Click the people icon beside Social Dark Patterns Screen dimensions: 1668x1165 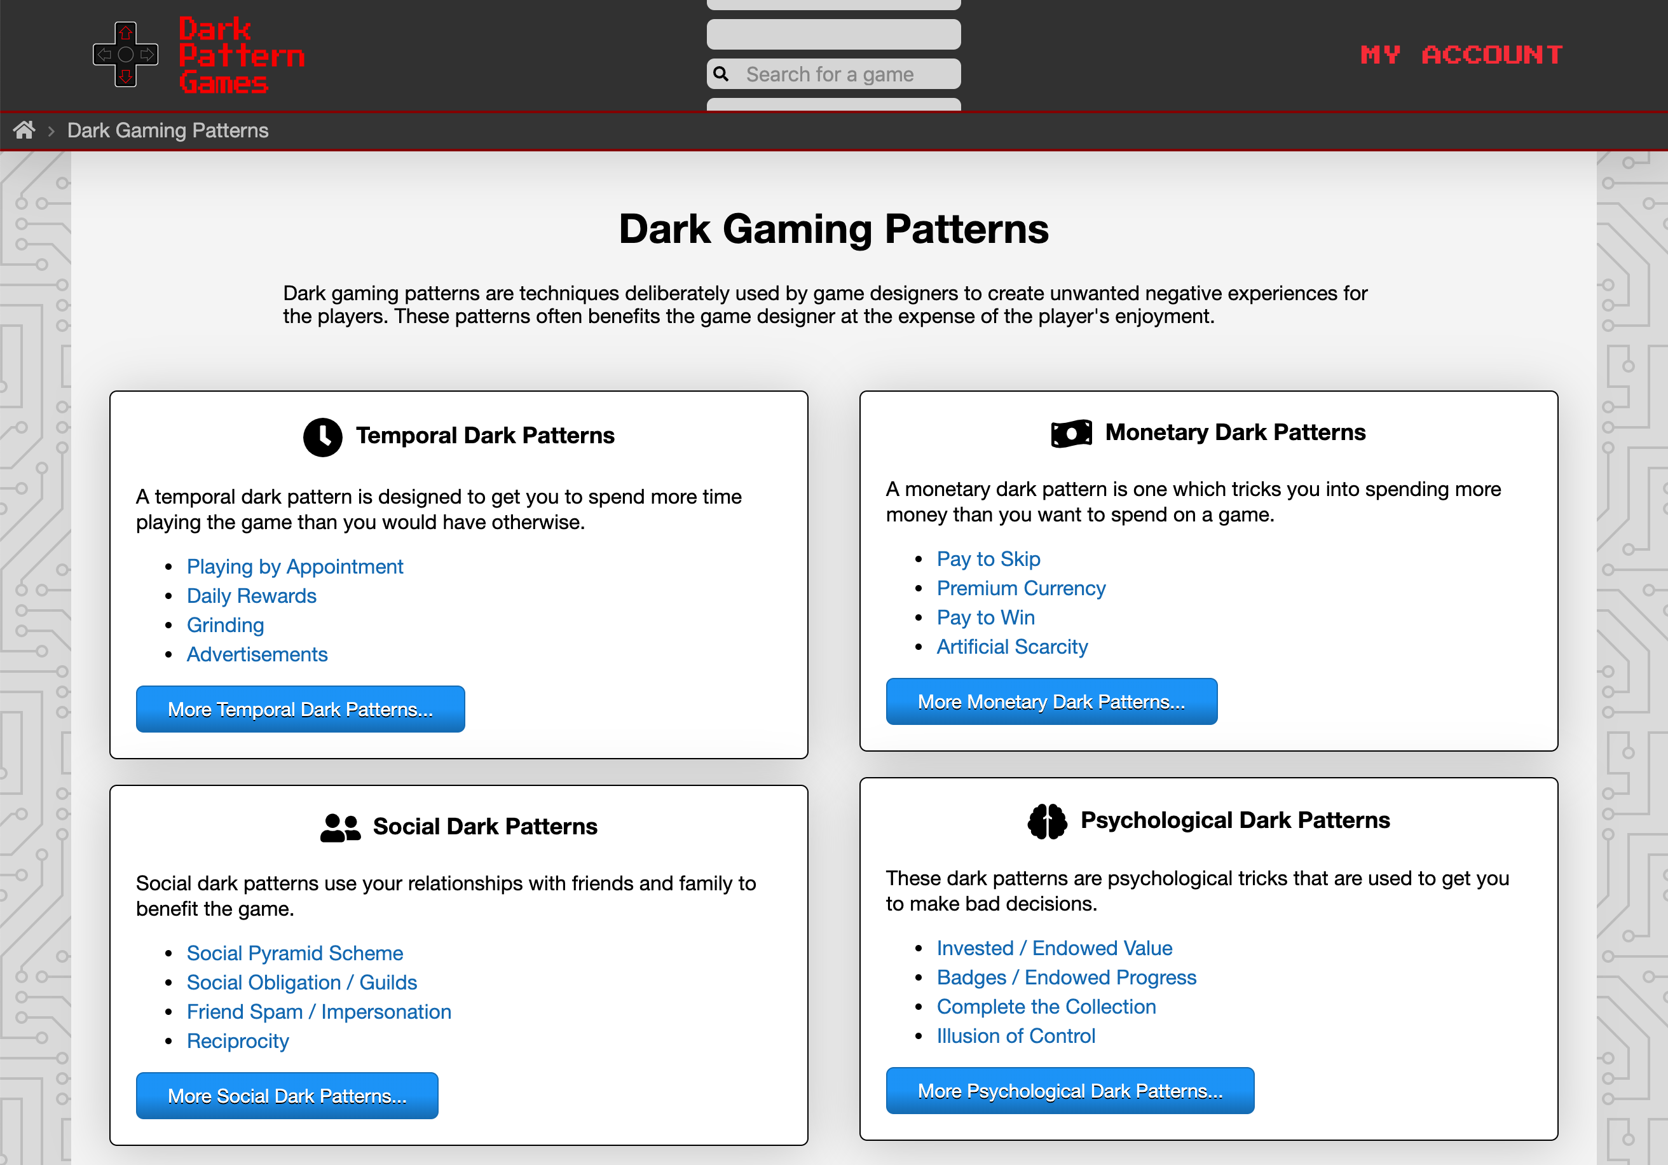(339, 825)
